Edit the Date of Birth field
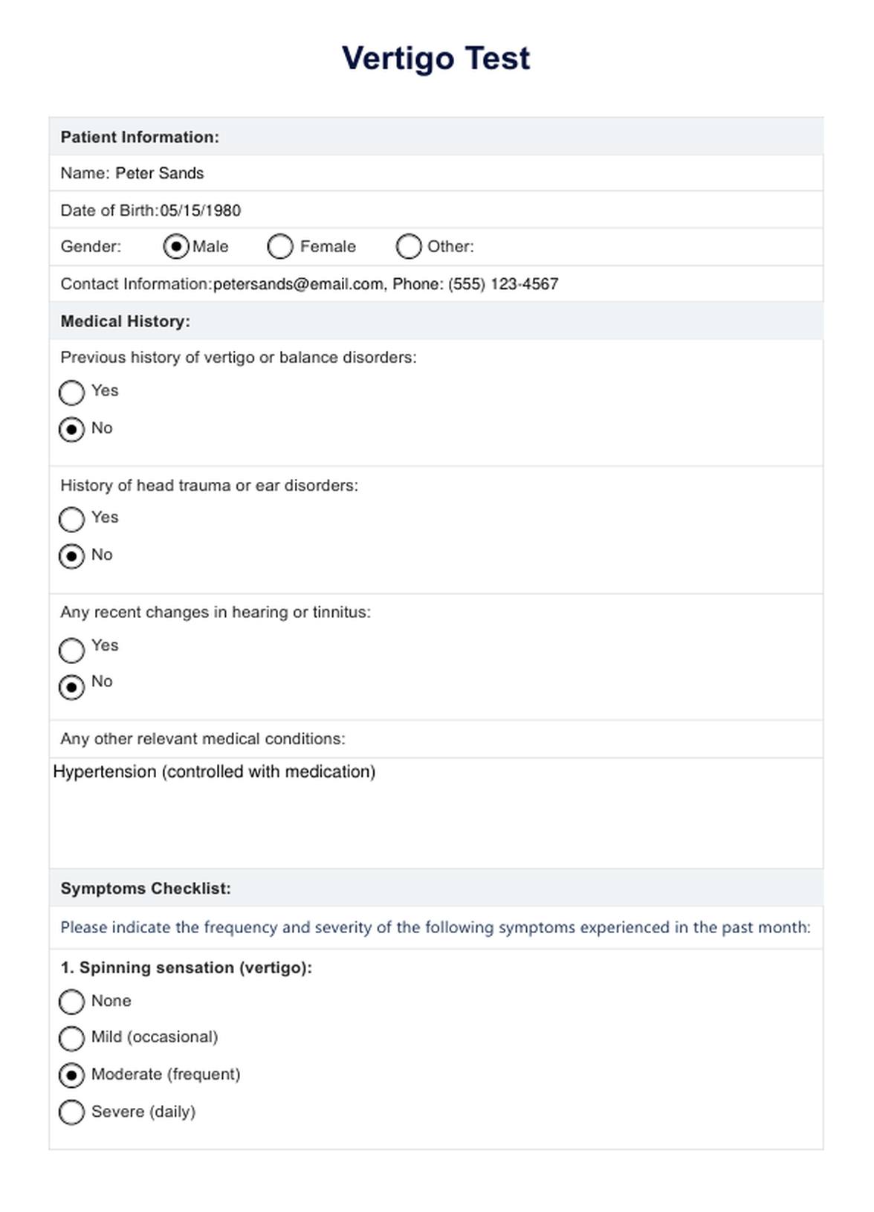874x1212 pixels. [x=201, y=210]
